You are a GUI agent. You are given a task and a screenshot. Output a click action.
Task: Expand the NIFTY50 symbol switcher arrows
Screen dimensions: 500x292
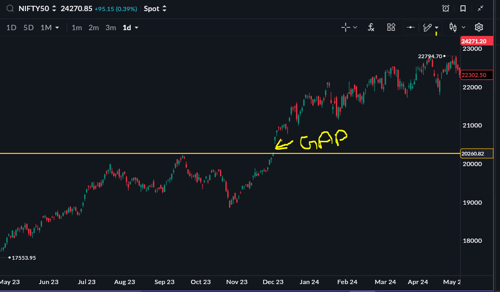(x=54, y=8)
